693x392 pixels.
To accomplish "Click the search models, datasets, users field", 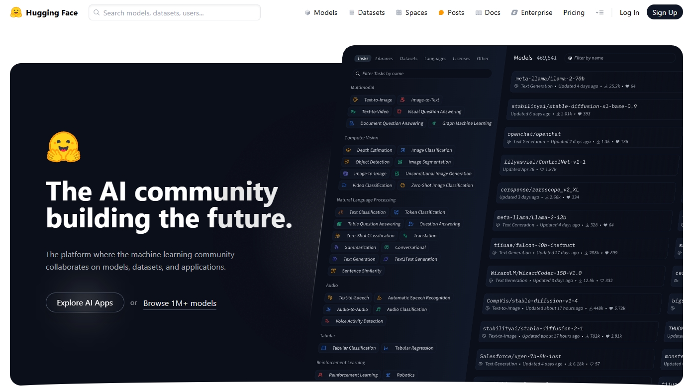I will (179, 12).
